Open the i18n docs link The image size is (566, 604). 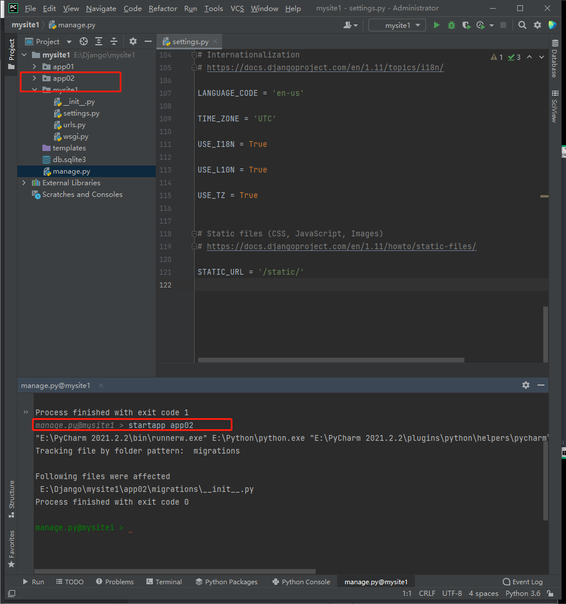point(325,68)
